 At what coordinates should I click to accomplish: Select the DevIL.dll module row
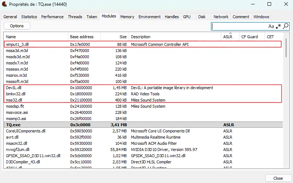[143, 88]
